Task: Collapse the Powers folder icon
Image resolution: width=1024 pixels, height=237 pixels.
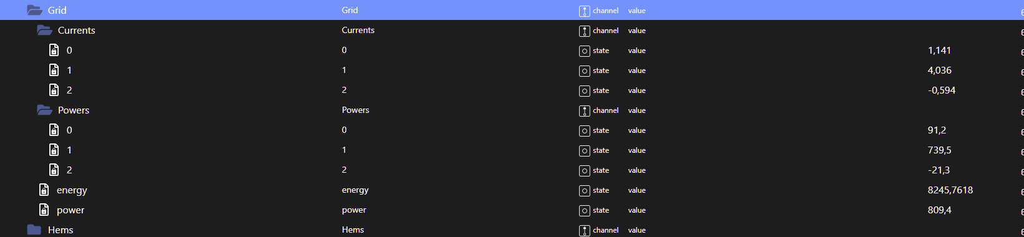Action: click(x=44, y=110)
